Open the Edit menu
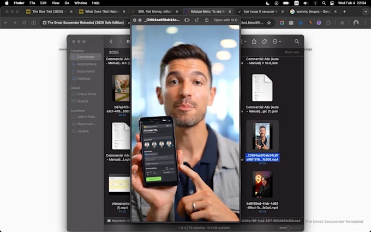This screenshot has height=232, width=371. coord(43,3)
